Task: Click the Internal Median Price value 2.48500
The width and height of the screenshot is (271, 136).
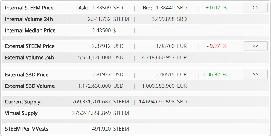Action: [x=101, y=31]
